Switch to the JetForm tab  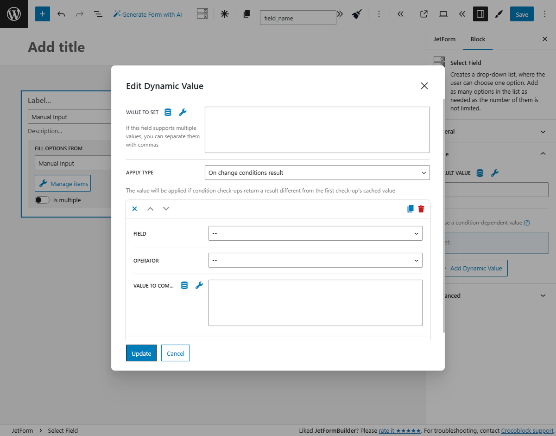coord(444,39)
